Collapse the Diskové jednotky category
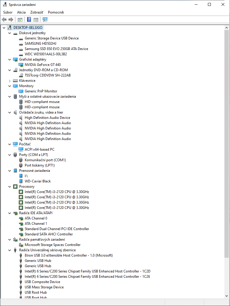The width and height of the screenshot is (230, 306). coord(9,33)
